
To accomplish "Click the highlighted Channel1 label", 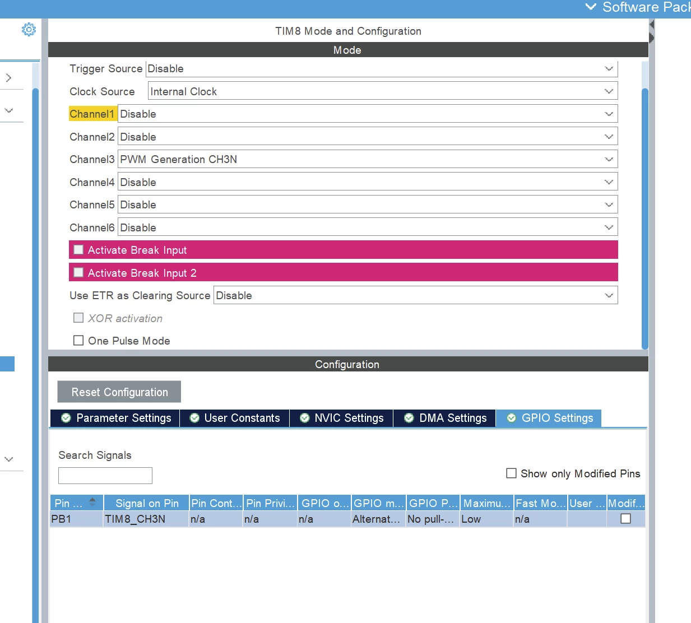I will tap(92, 114).
